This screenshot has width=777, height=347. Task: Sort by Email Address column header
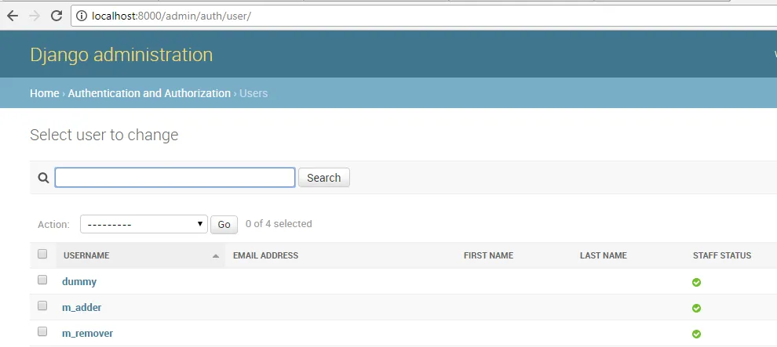265,255
